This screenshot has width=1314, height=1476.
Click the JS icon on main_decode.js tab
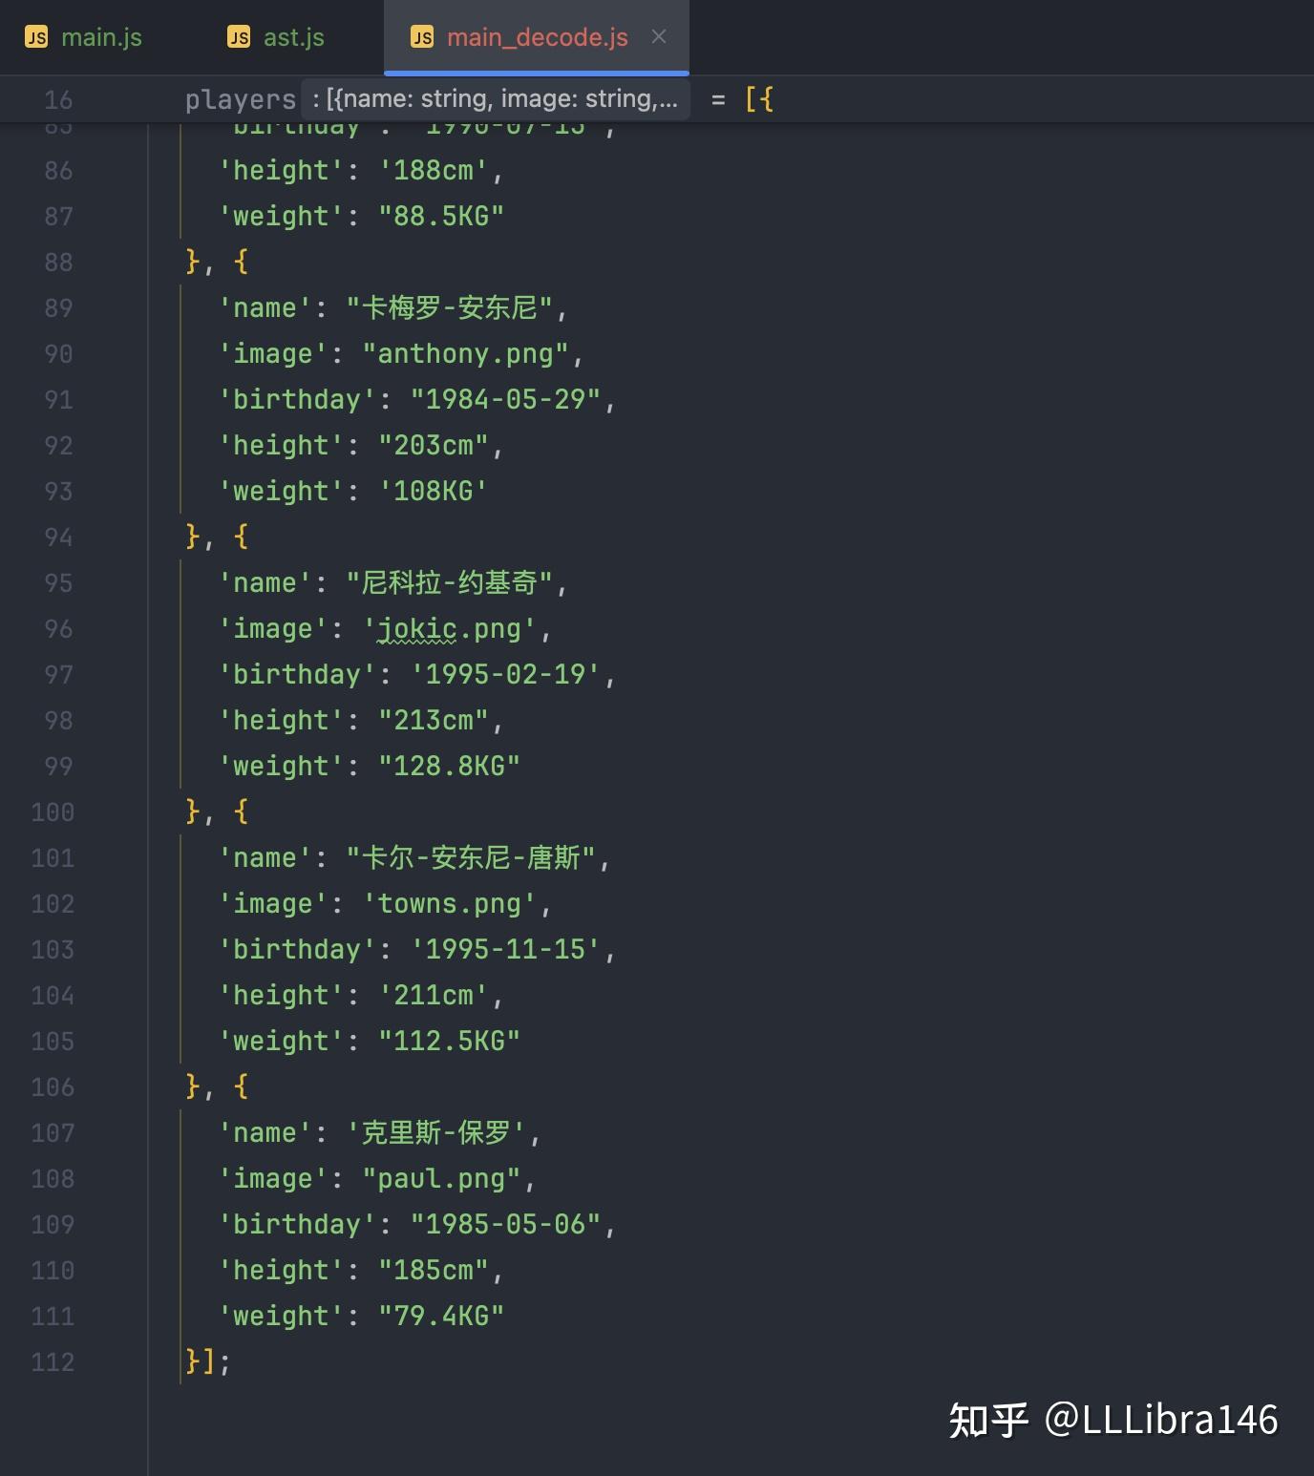click(423, 37)
